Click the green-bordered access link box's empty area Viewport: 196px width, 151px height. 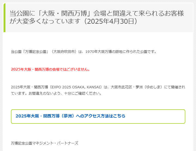coord(155,116)
